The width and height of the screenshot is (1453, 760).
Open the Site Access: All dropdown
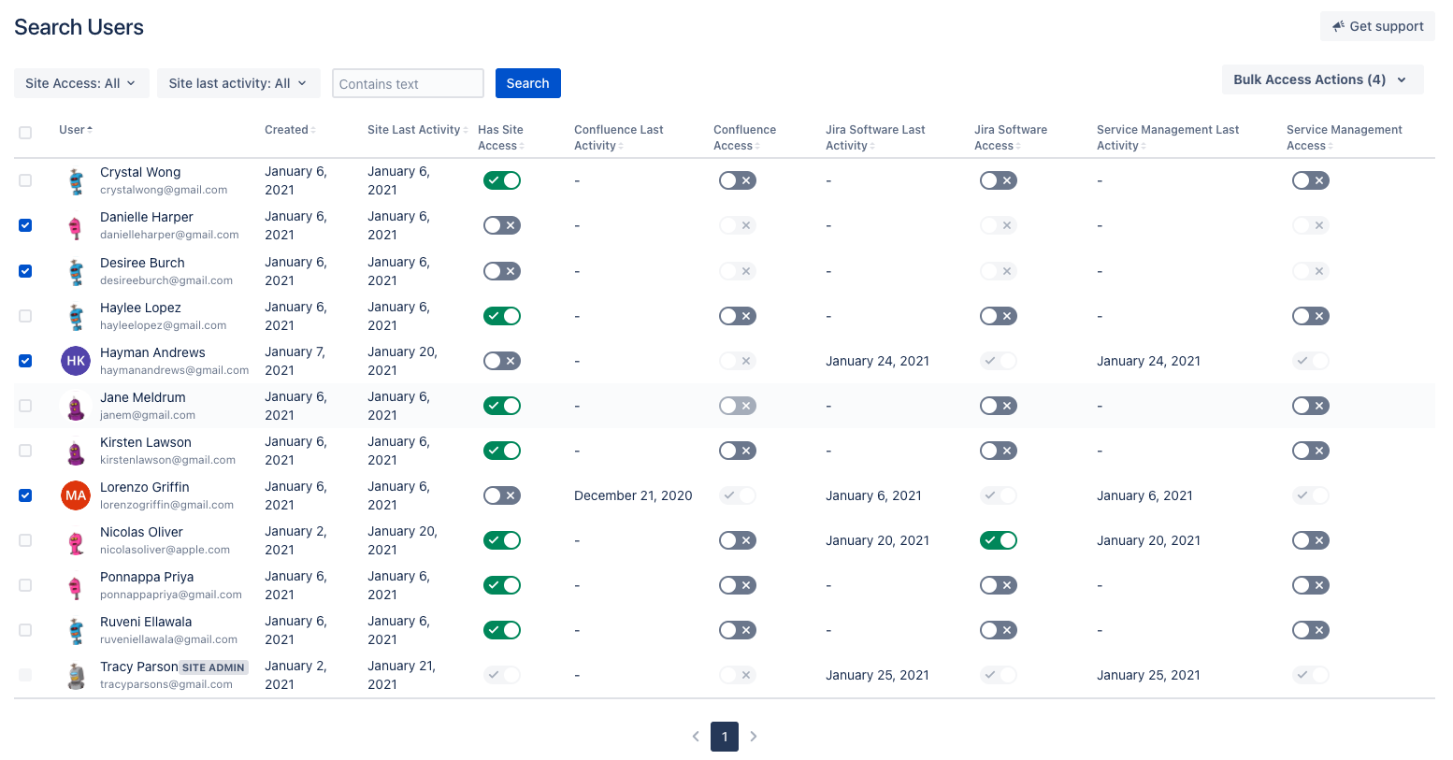click(81, 83)
